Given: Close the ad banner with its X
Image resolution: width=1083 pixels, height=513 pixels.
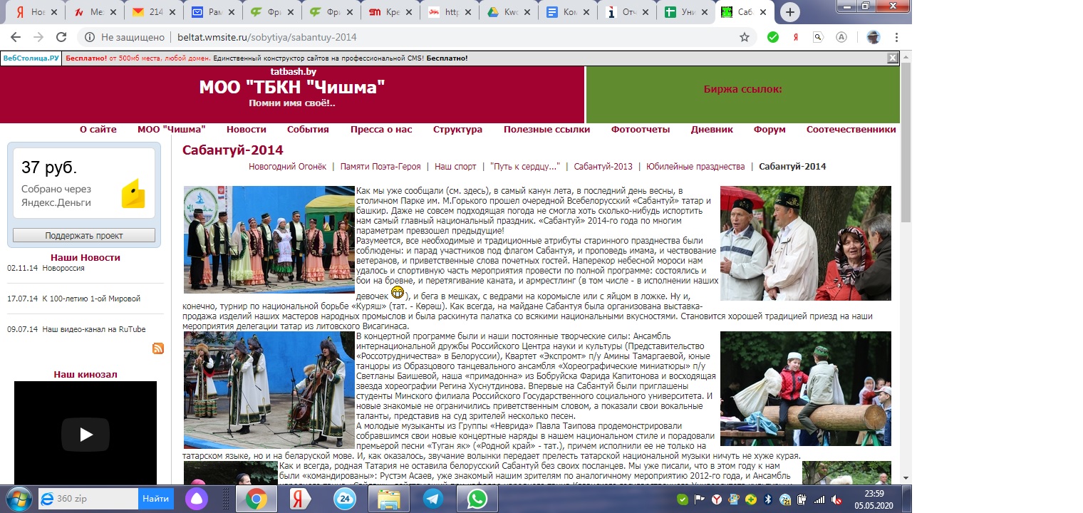Looking at the screenshot, I should point(892,58).
